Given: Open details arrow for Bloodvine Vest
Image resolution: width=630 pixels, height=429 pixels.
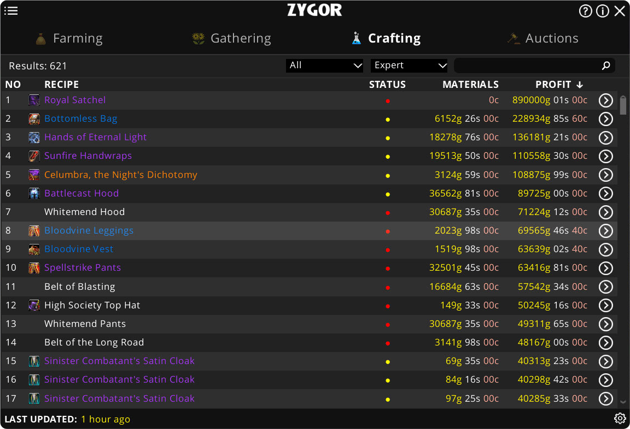Looking at the screenshot, I should pyautogui.click(x=605, y=249).
